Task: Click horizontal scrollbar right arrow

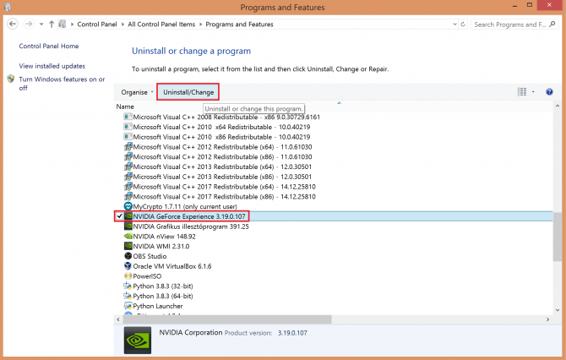Action: [x=547, y=319]
